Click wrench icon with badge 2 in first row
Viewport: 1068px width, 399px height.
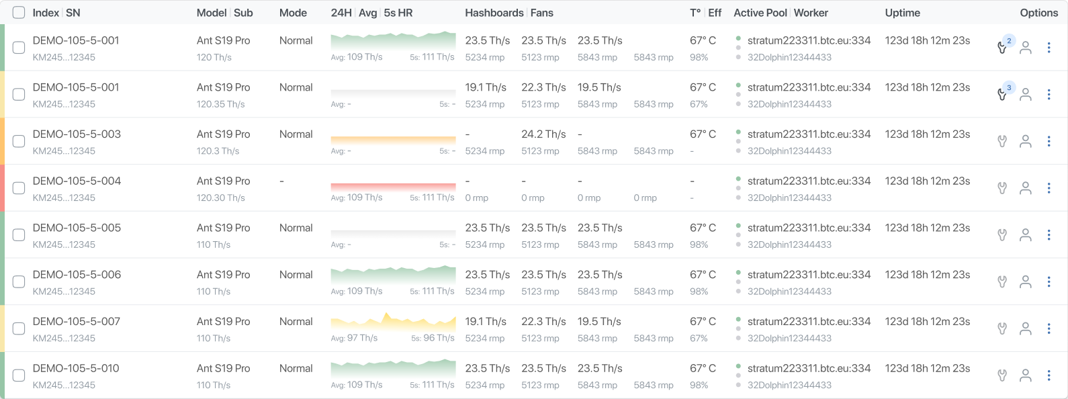tap(1002, 48)
